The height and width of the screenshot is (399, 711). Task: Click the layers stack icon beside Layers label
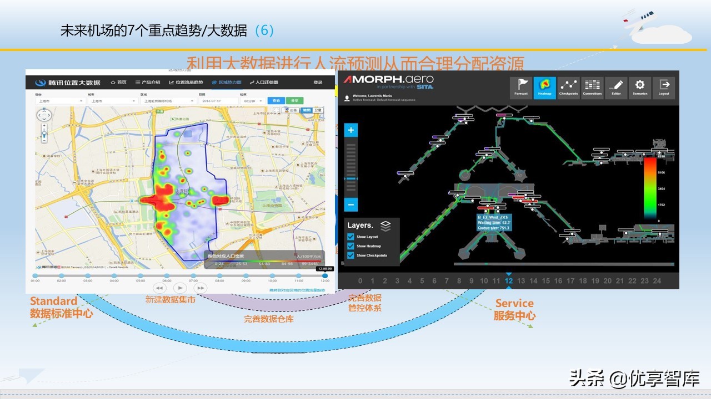point(385,227)
